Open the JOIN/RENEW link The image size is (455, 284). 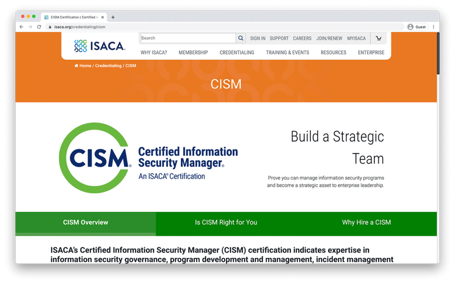click(x=329, y=38)
